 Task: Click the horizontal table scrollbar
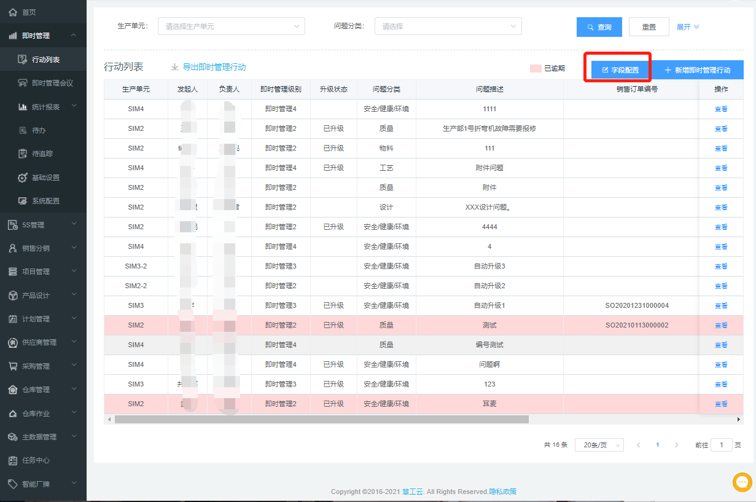click(x=319, y=419)
